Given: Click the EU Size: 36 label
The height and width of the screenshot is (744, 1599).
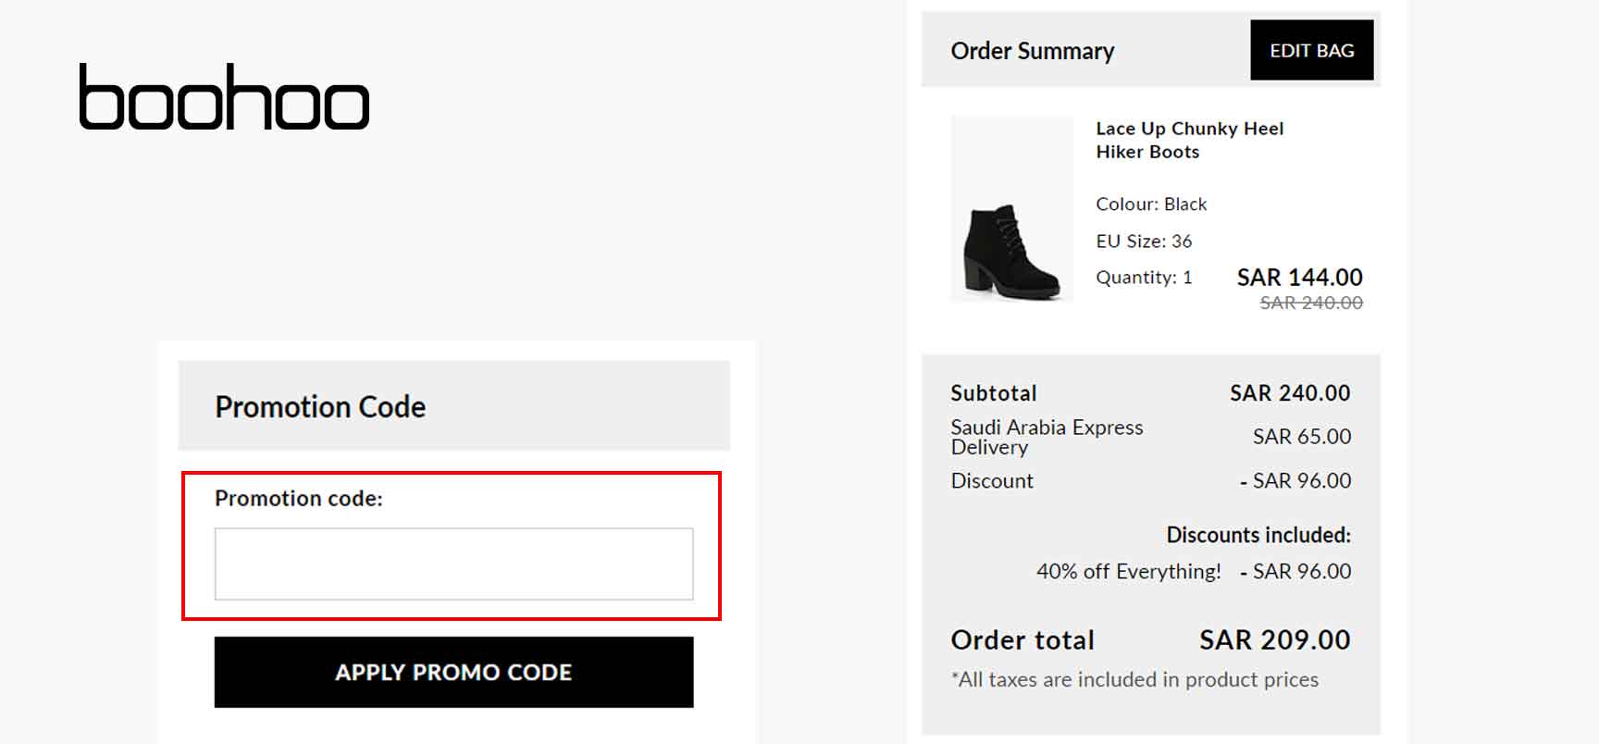Looking at the screenshot, I should tap(1143, 241).
